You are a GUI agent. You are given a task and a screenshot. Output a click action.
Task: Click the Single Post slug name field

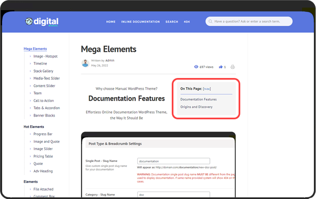click(x=173, y=161)
